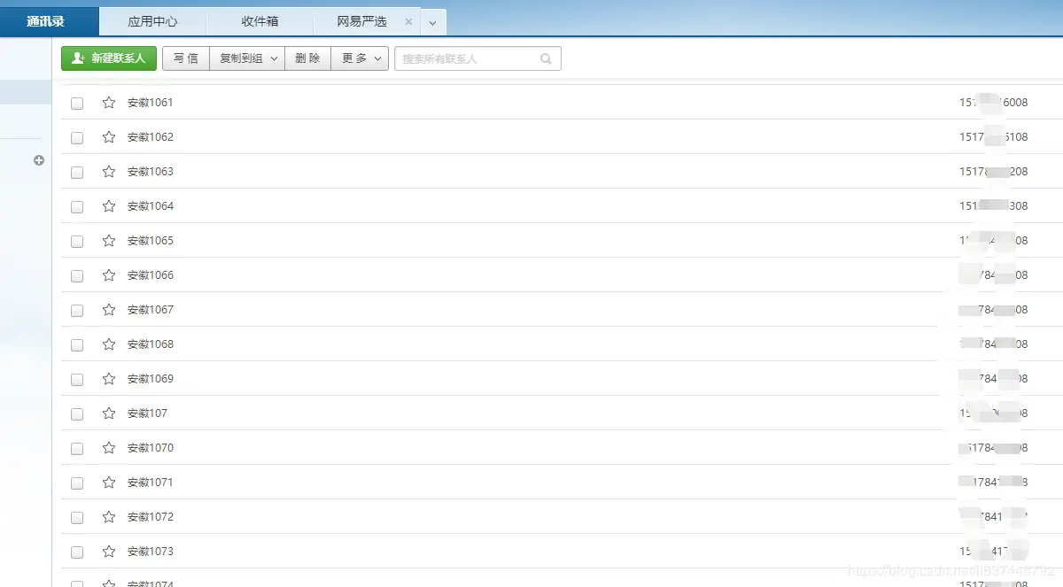This screenshot has height=587, width=1063.
Task: Tick checkbox for 安徽1065
Action: [77, 242]
